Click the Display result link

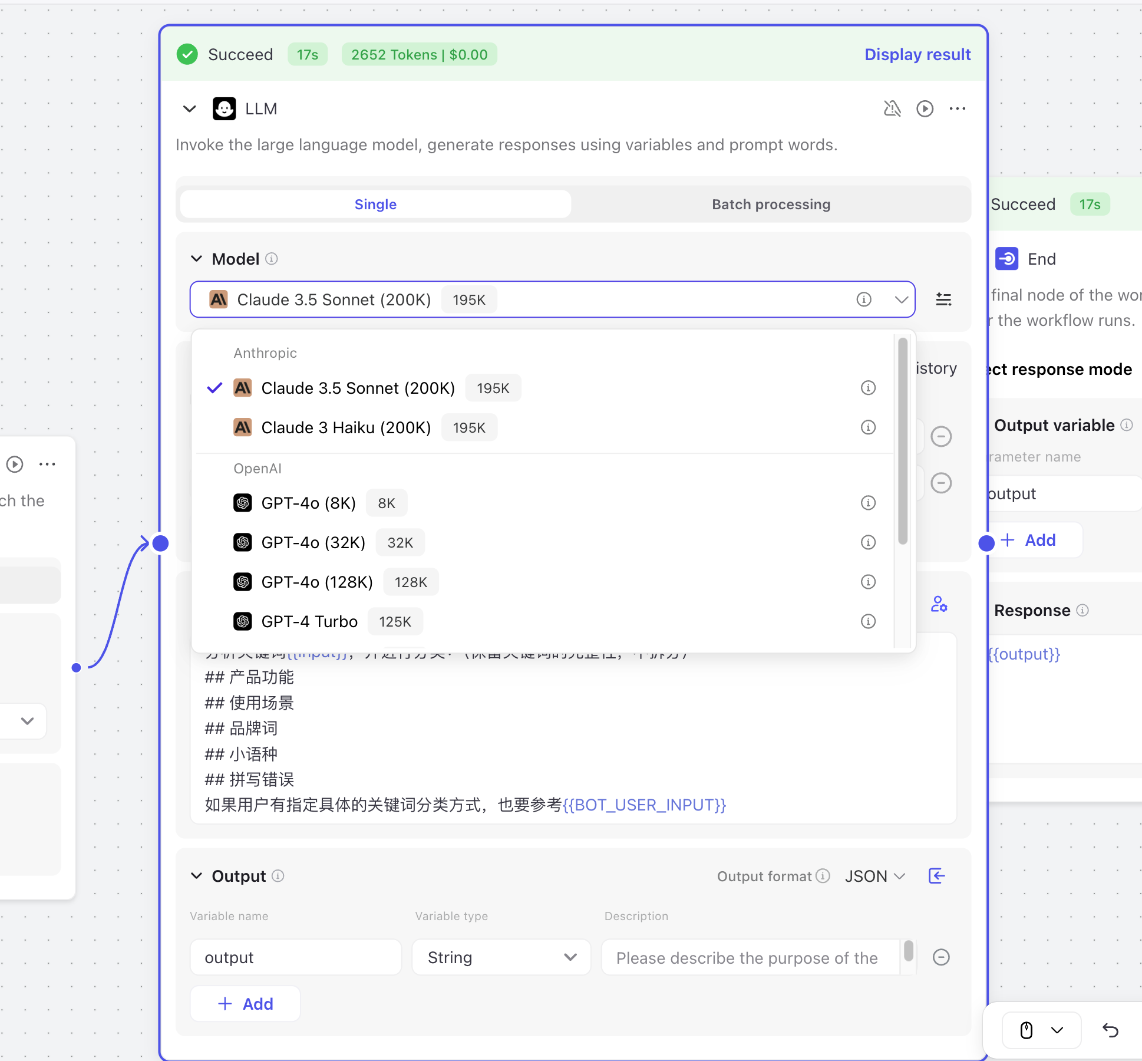coord(917,54)
